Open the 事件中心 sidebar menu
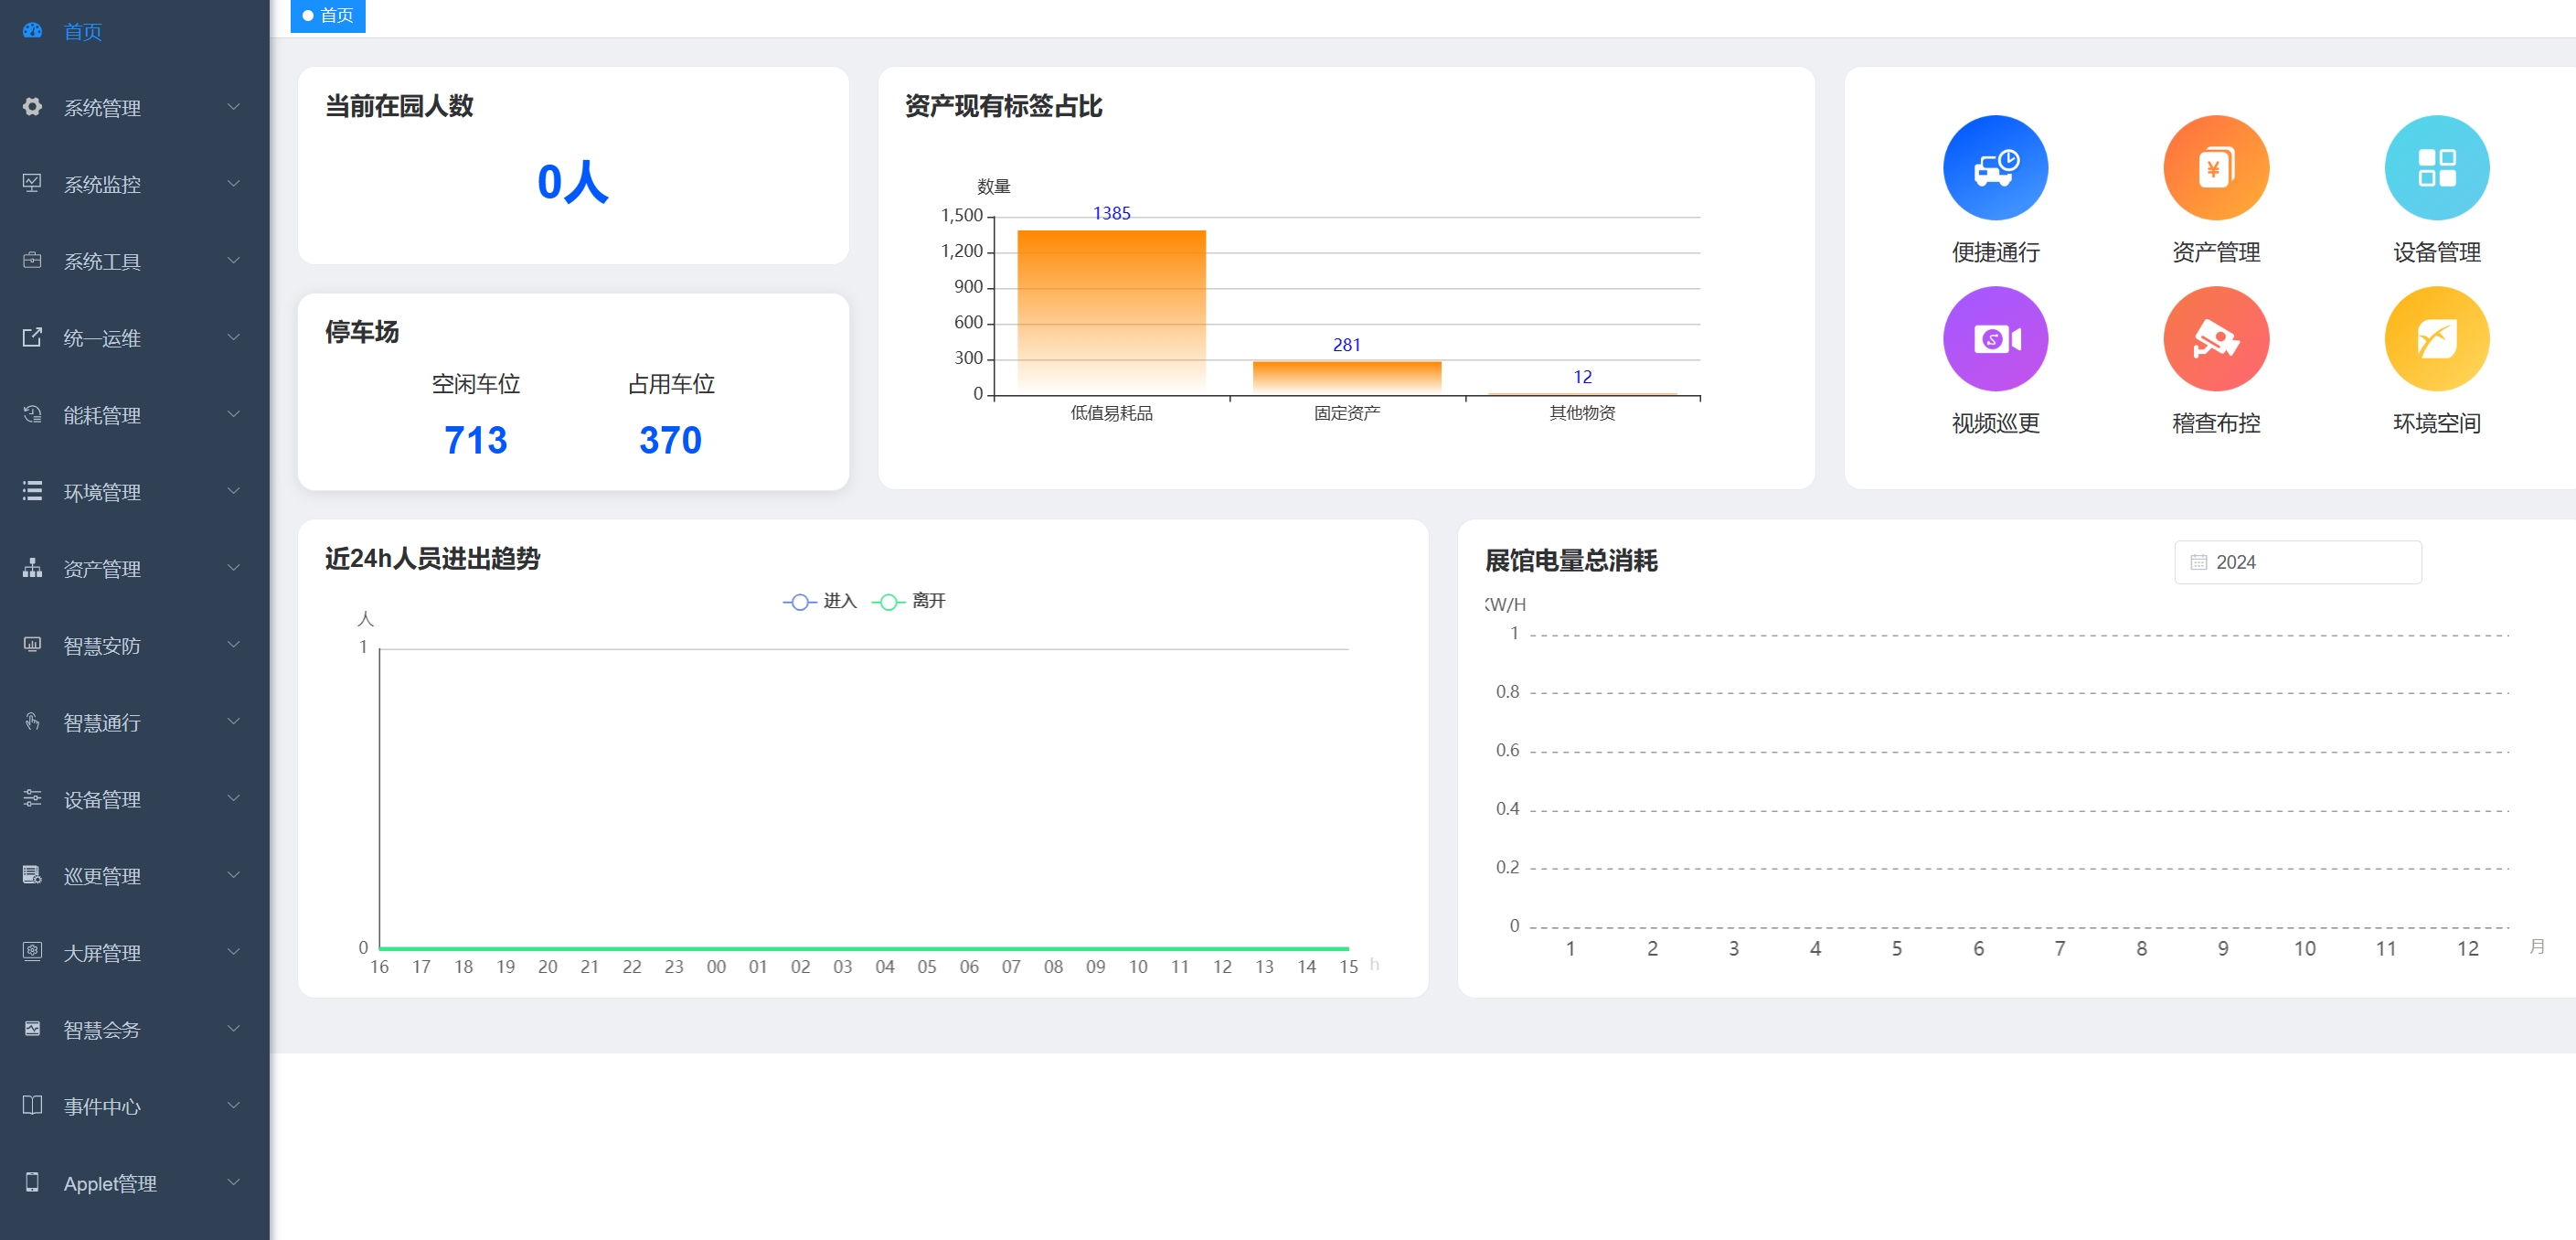 coord(134,1106)
